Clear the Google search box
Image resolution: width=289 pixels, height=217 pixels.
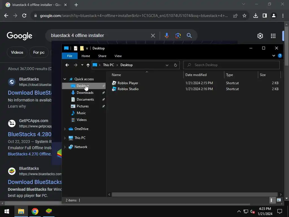(x=153, y=36)
